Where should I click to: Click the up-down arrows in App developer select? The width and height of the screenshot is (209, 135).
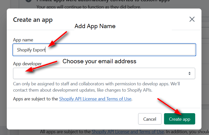tap(189, 73)
